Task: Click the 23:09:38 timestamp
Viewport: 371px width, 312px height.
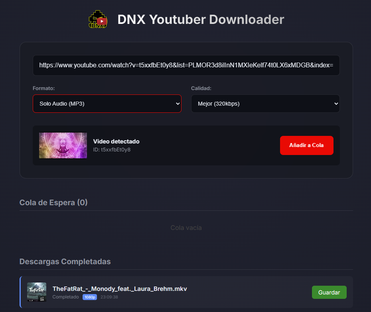Action: (109, 297)
